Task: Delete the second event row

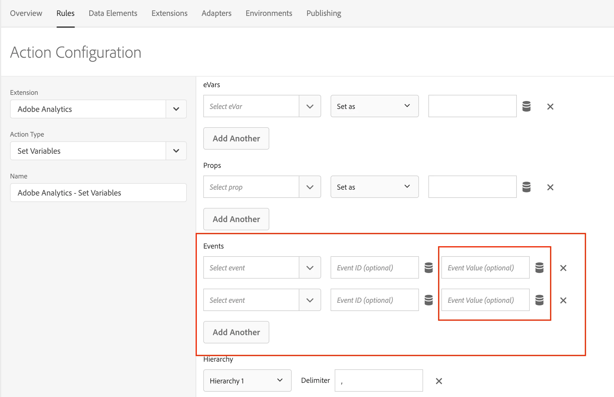Action: pos(563,300)
